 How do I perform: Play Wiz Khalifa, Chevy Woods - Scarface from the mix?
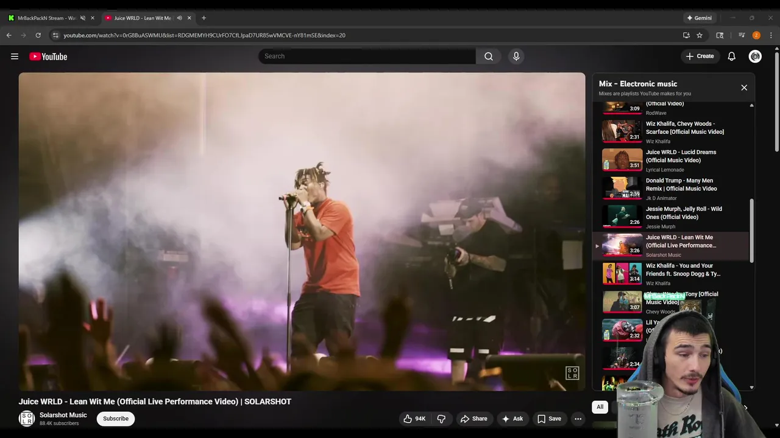[672, 131]
